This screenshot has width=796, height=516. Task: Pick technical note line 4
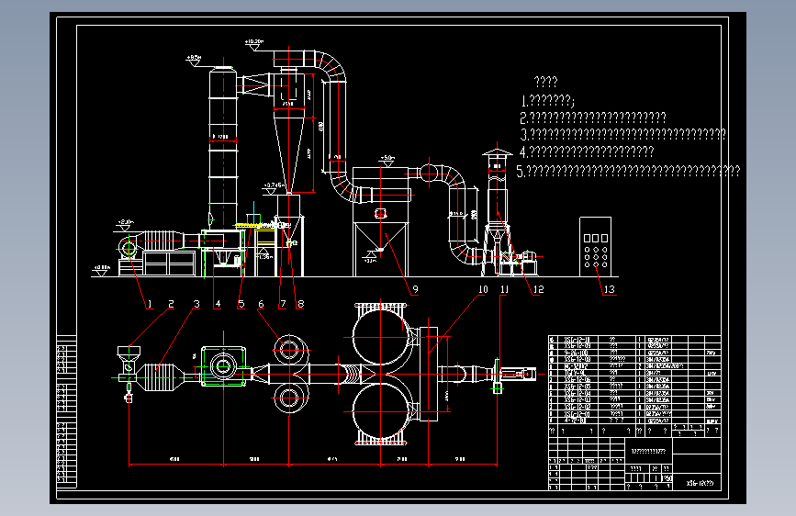[587, 151]
